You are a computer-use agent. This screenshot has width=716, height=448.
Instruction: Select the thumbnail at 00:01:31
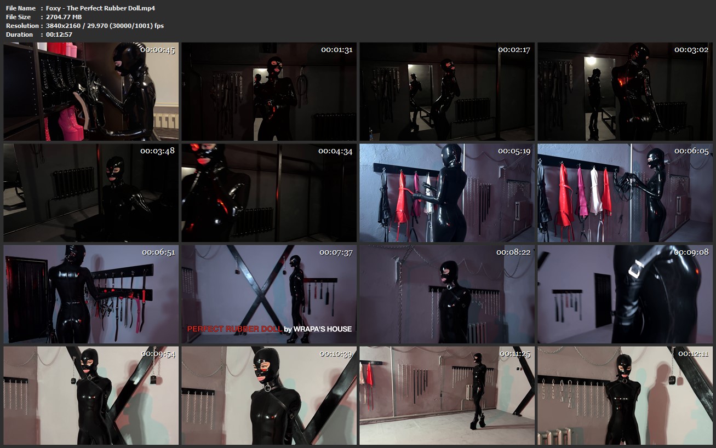coord(269,91)
